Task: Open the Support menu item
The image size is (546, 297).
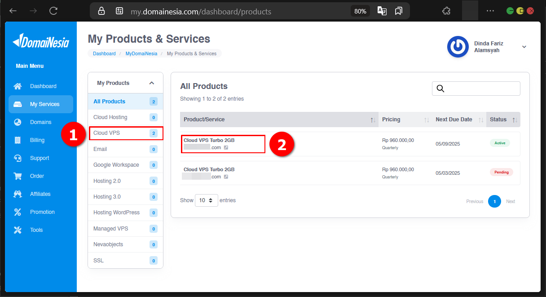Action: [x=41, y=158]
